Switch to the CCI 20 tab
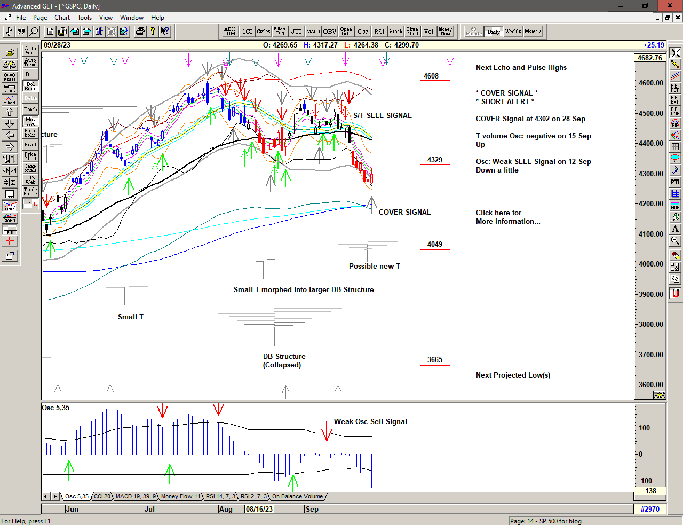Screen dimensions: 683x525 pyautogui.click(x=102, y=496)
